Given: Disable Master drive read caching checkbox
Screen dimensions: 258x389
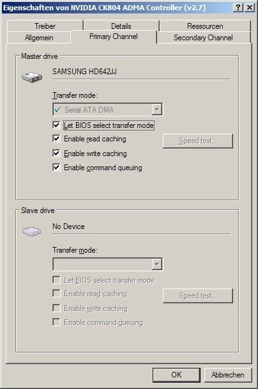Looking at the screenshot, I should [56, 138].
